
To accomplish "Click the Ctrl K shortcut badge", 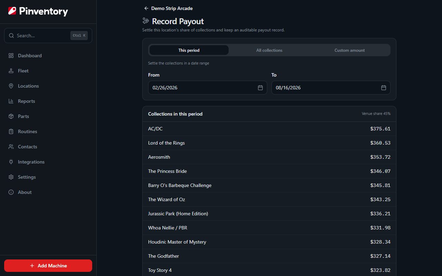I will tap(79, 36).
